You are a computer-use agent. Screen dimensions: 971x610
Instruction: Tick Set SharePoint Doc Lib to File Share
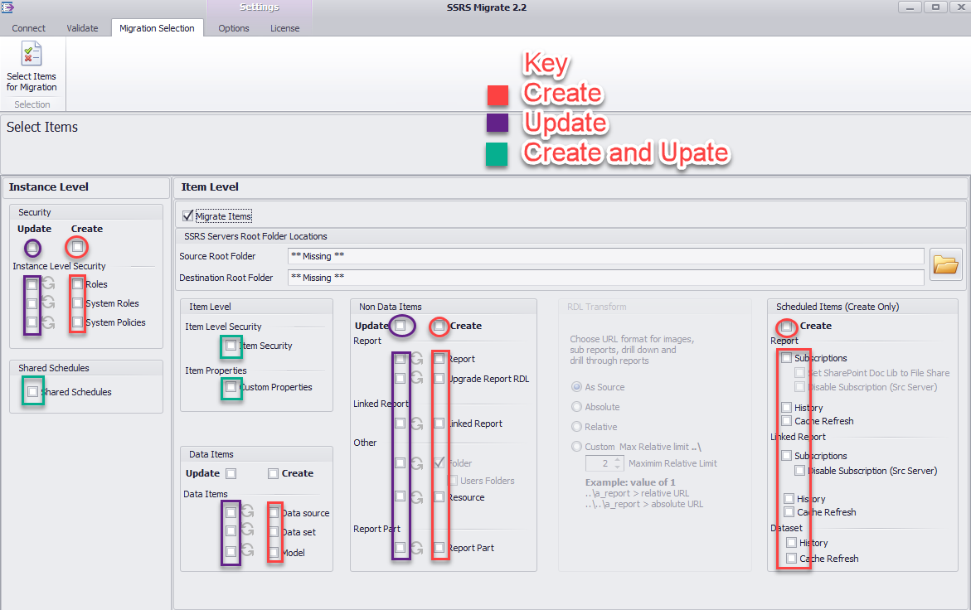(799, 372)
